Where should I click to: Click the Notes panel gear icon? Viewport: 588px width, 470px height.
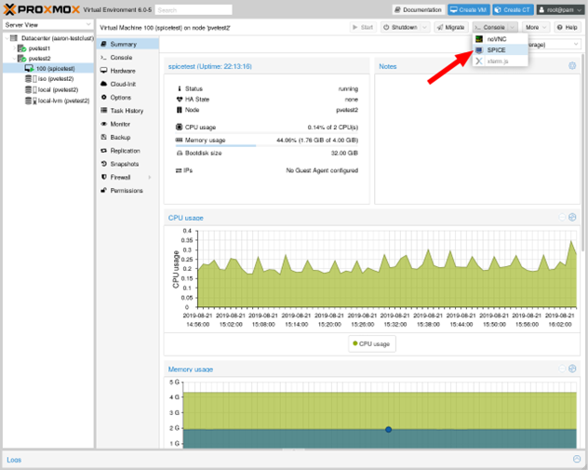point(572,66)
